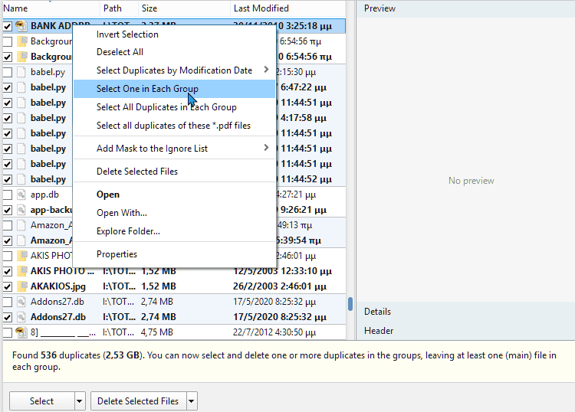This screenshot has width=575, height=412.
Task: Click the BANK ADDRR file icon
Action: tap(21, 26)
